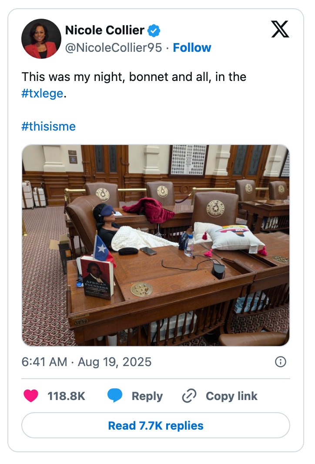Open the #txlege hashtag link
Image resolution: width=315 pixels, height=464 pixels.
[42, 93]
